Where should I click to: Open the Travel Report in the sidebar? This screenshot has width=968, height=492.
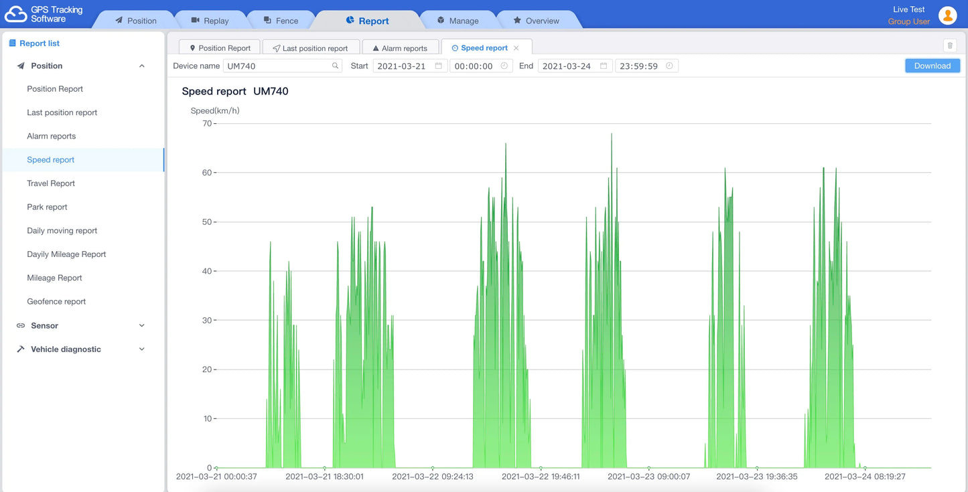[x=50, y=183]
